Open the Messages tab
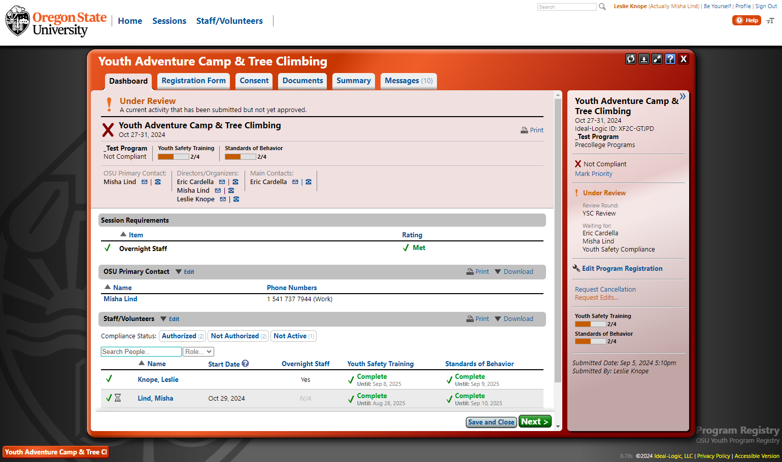 coord(409,81)
